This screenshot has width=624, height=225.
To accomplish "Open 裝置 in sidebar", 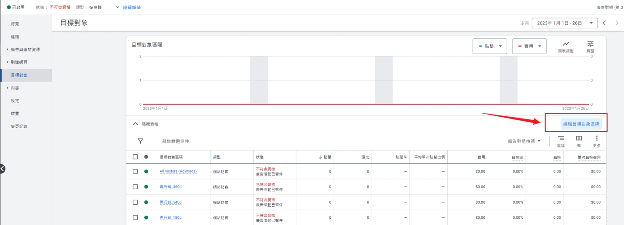I will tap(15, 113).
